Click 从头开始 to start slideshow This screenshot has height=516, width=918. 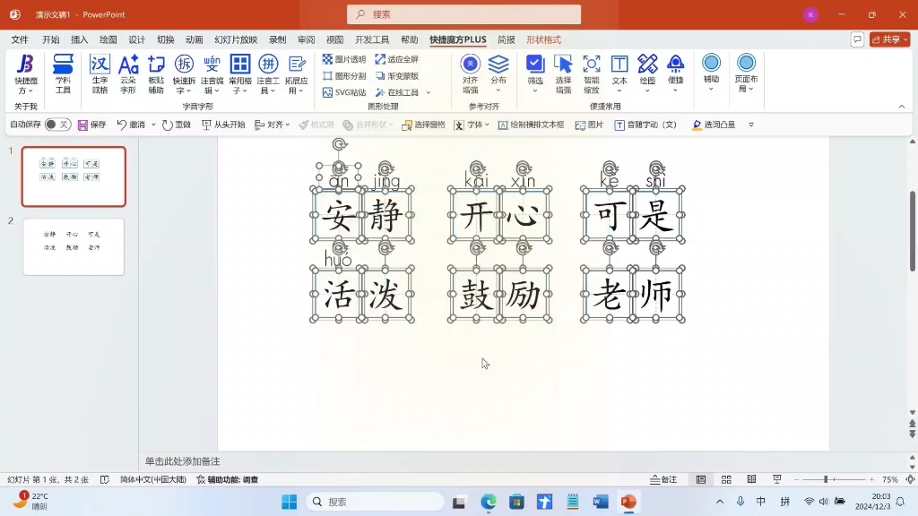[228, 125]
